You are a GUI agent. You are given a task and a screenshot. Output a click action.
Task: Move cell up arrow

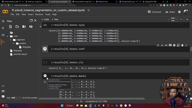point(158,45)
